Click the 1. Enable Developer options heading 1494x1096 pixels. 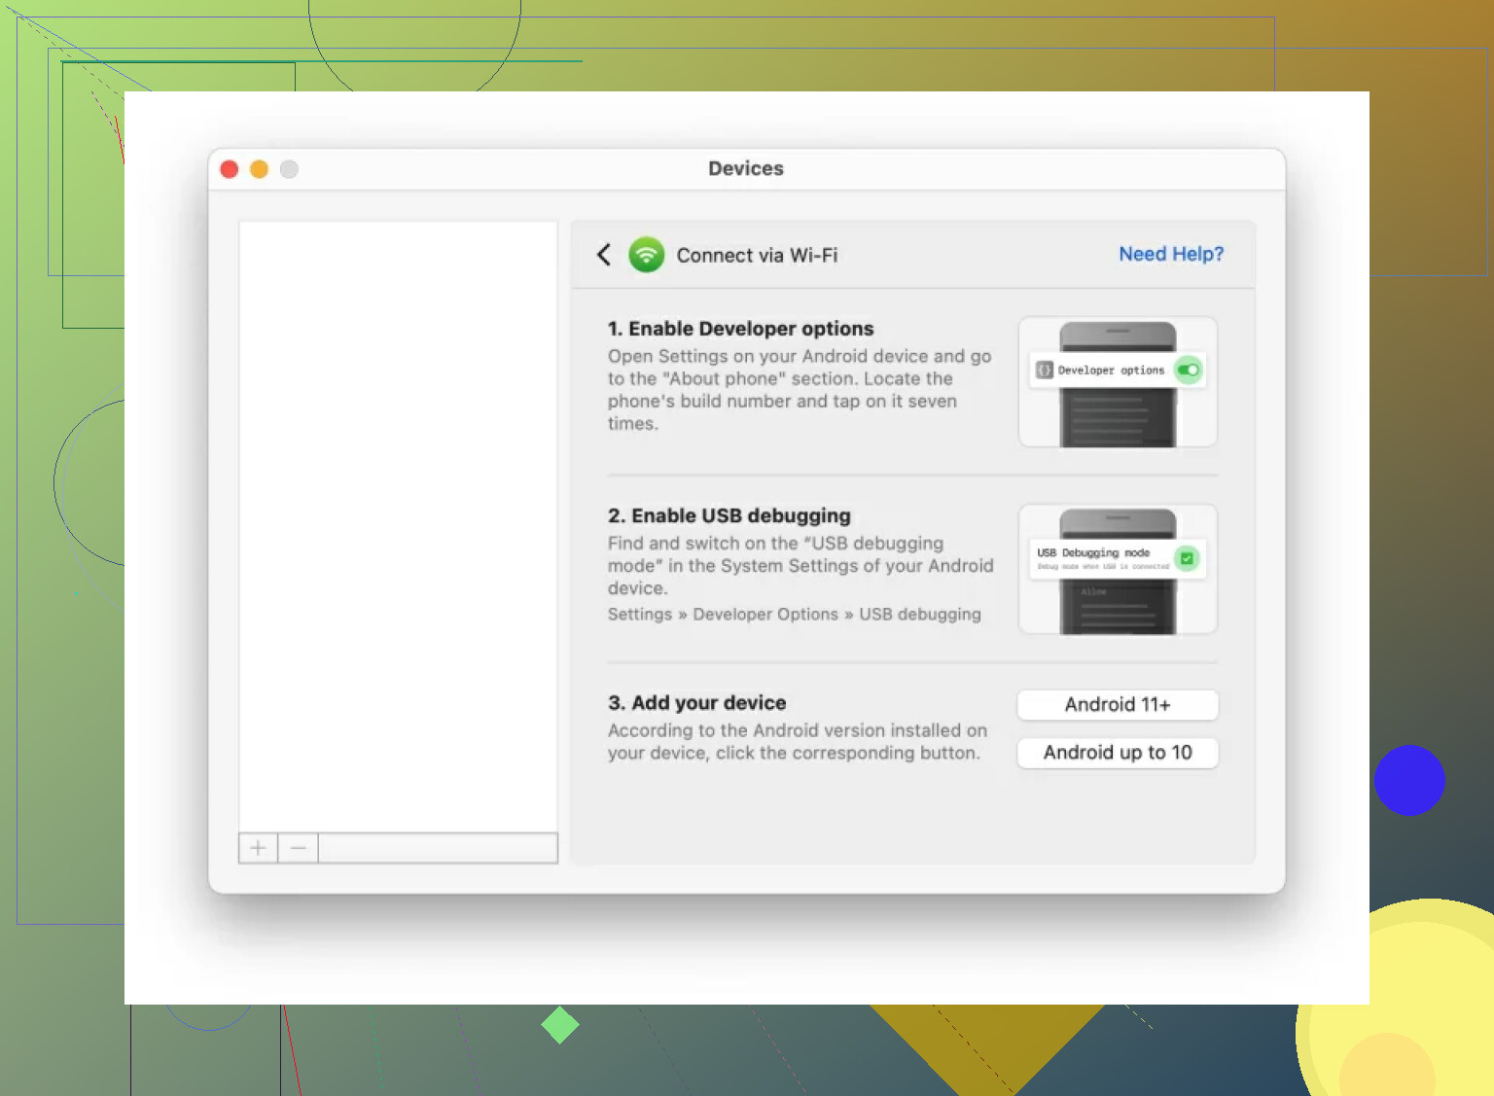tap(741, 329)
